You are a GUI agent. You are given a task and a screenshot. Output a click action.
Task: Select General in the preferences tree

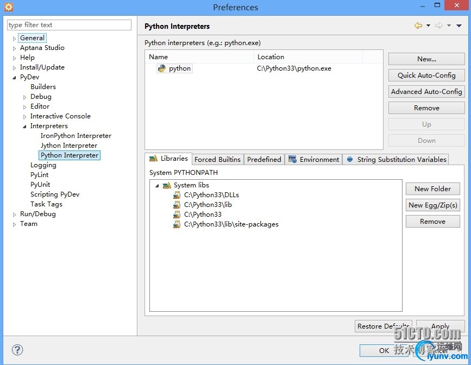pyautogui.click(x=32, y=38)
